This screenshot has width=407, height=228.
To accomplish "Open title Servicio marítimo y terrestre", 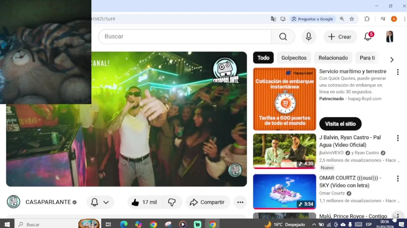I will point(353,72).
